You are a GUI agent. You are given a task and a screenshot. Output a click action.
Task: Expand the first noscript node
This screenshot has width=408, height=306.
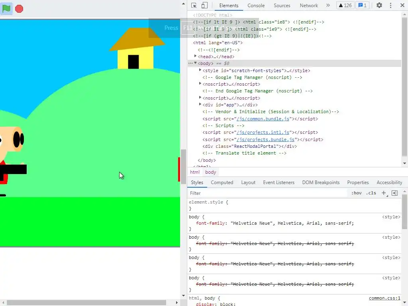pos(200,84)
